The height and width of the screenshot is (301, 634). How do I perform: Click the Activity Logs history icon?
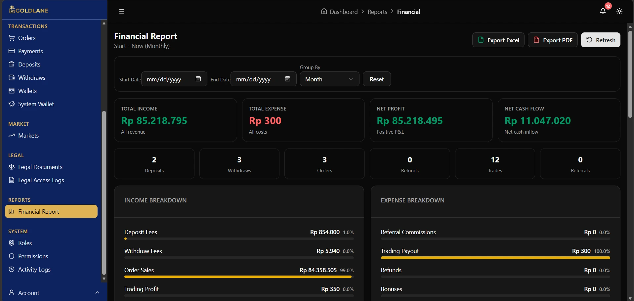(x=12, y=269)
